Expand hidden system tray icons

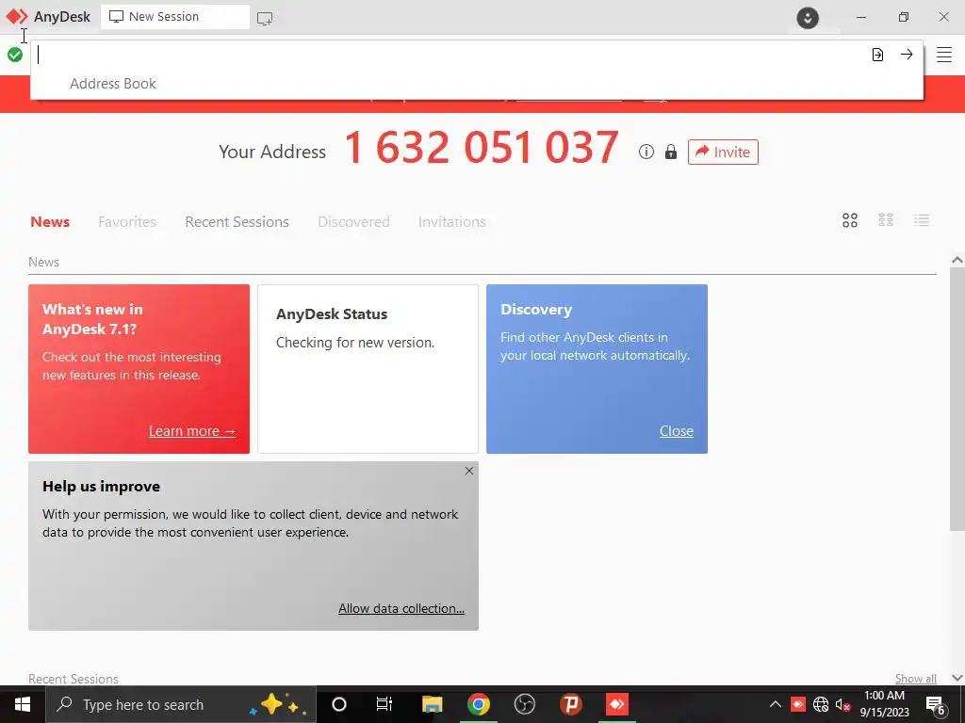point(776,704)
